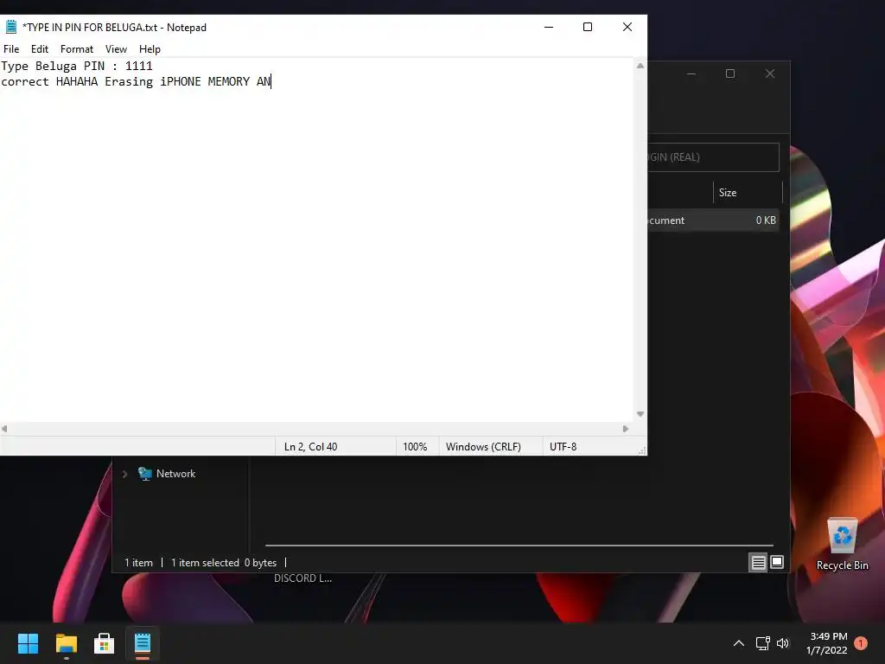885x664 pixels.
Task: Open the notification badge showing 1
Action: (861, 643)
